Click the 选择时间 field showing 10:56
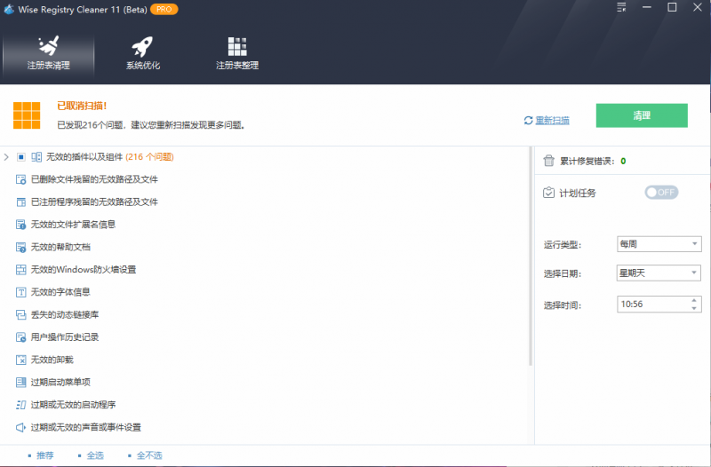This screenshot has height=467, width=711. (x=659, y=305)
